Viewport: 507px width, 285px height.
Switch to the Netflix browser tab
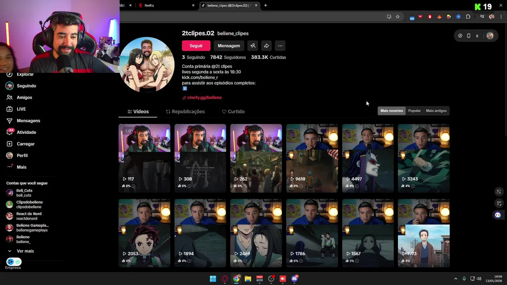point(166,6)
